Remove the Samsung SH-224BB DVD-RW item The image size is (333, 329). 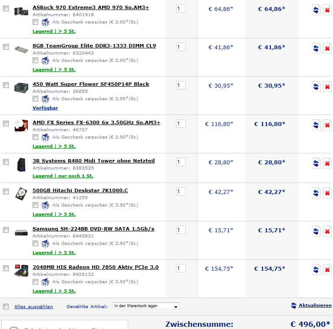tap(327, 231)
